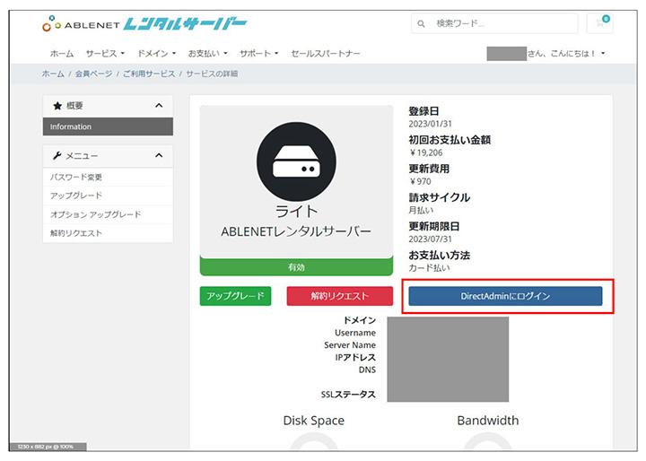Click the red 解約リクエスト button
Image resolution: width=646 pixels, height=461 pixels.
point(340,296)
